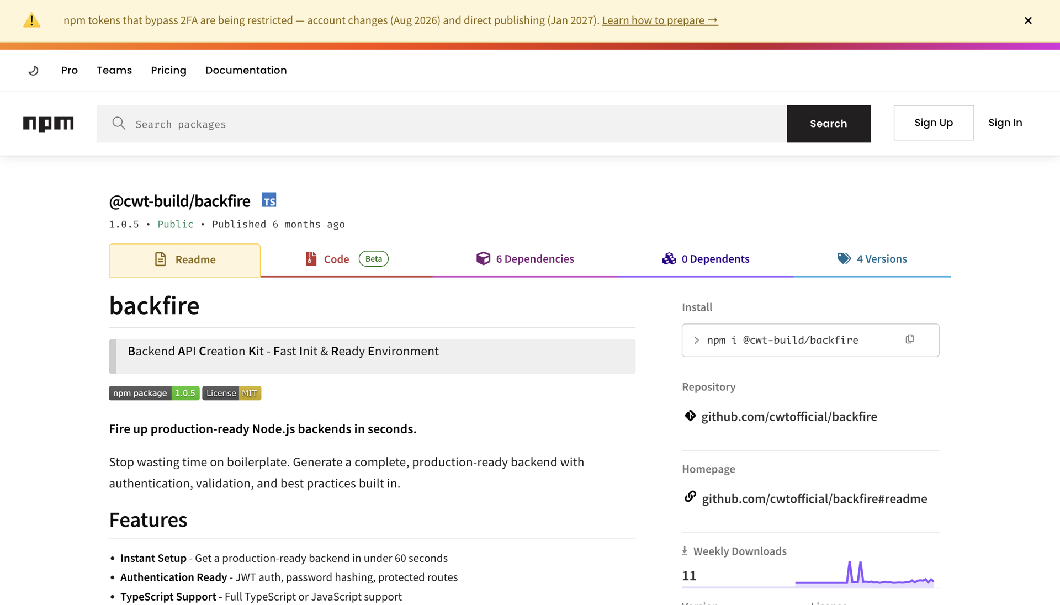Go to the Teams page

point(114,70)
